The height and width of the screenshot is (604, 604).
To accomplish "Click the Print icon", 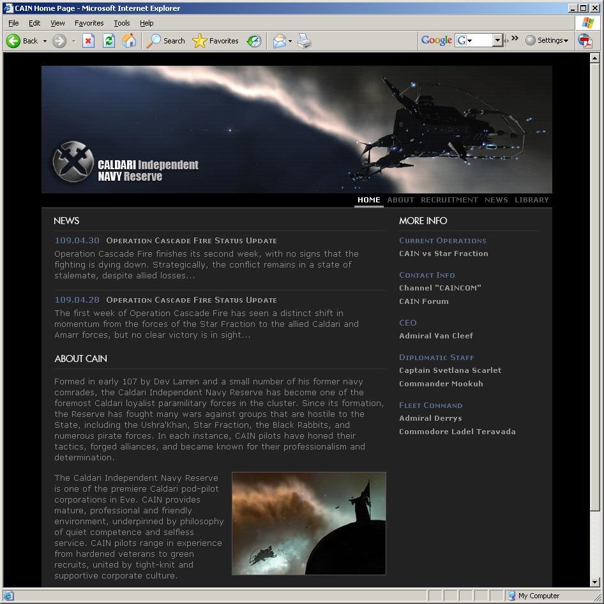I will pos(305,41).
